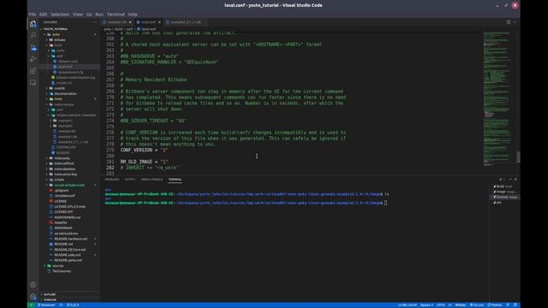
Task: Open the Edit menu
Action: [44, 15]
